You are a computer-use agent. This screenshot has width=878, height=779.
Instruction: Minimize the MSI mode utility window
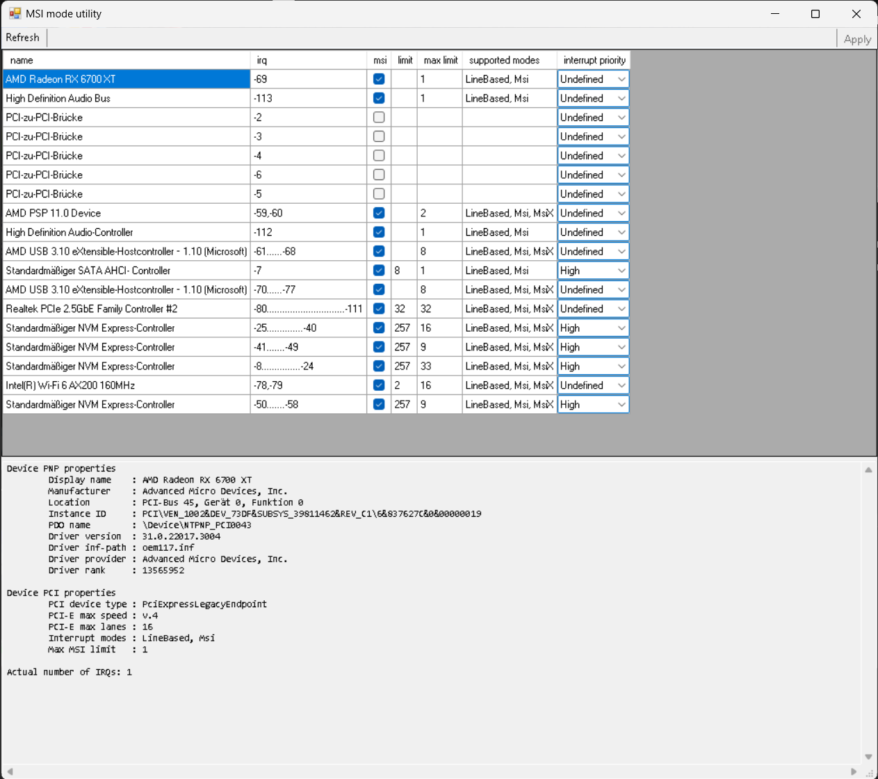click(x=775, y=14)
